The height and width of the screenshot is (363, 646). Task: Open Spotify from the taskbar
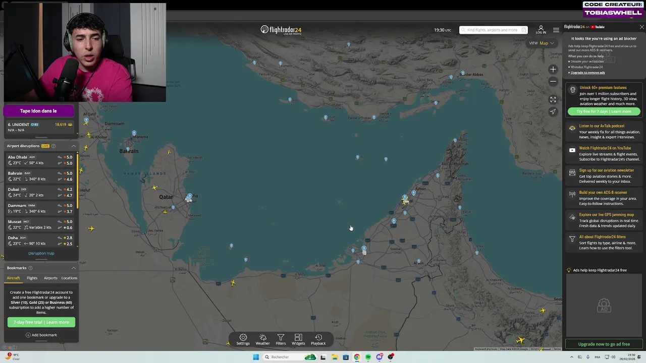368,357
